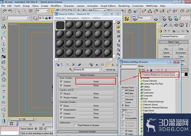This screenshot has height=136, width=191.
Task: Open Material menu in Material Editor
Action: (60, 18)
